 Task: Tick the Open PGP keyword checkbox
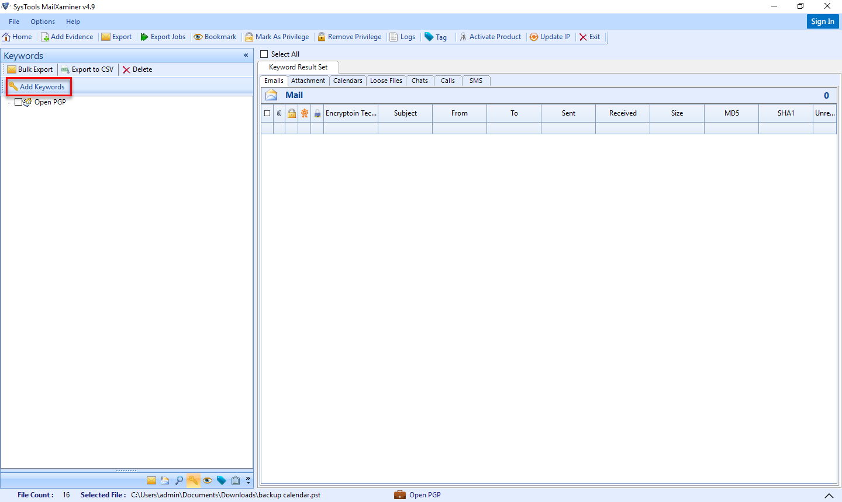tap(18, 102)
